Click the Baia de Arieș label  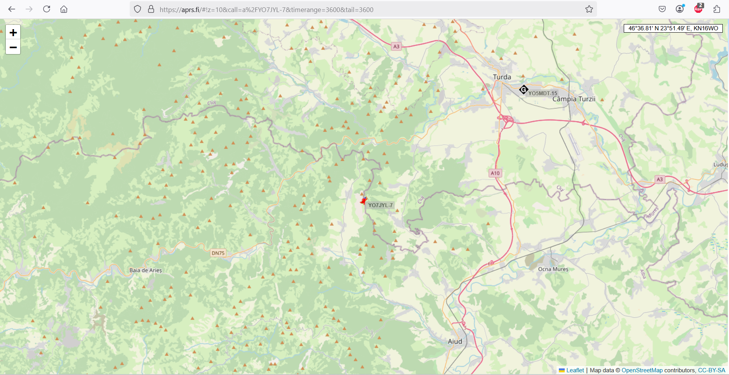coord(146,270)
